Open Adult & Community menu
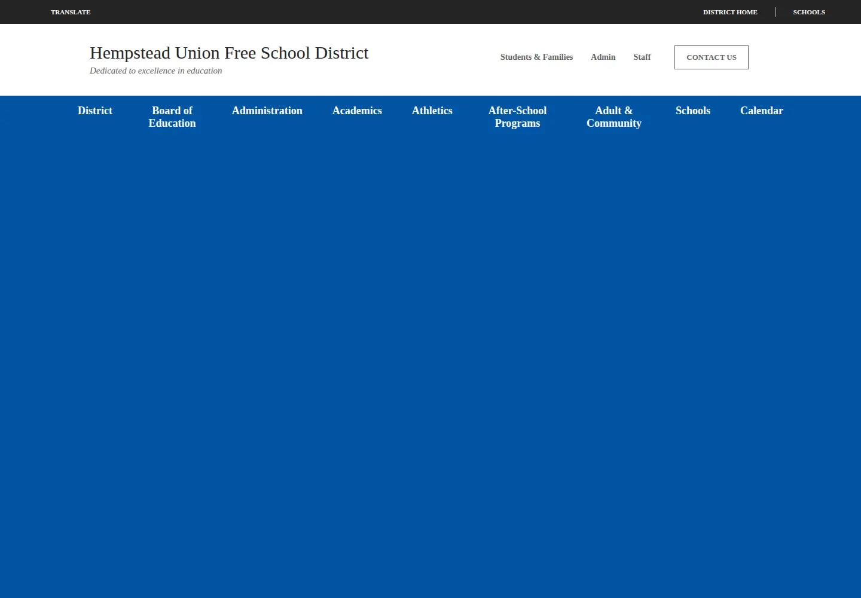Image resolution: width=861 pixels, height=598 pixels. 614,117
